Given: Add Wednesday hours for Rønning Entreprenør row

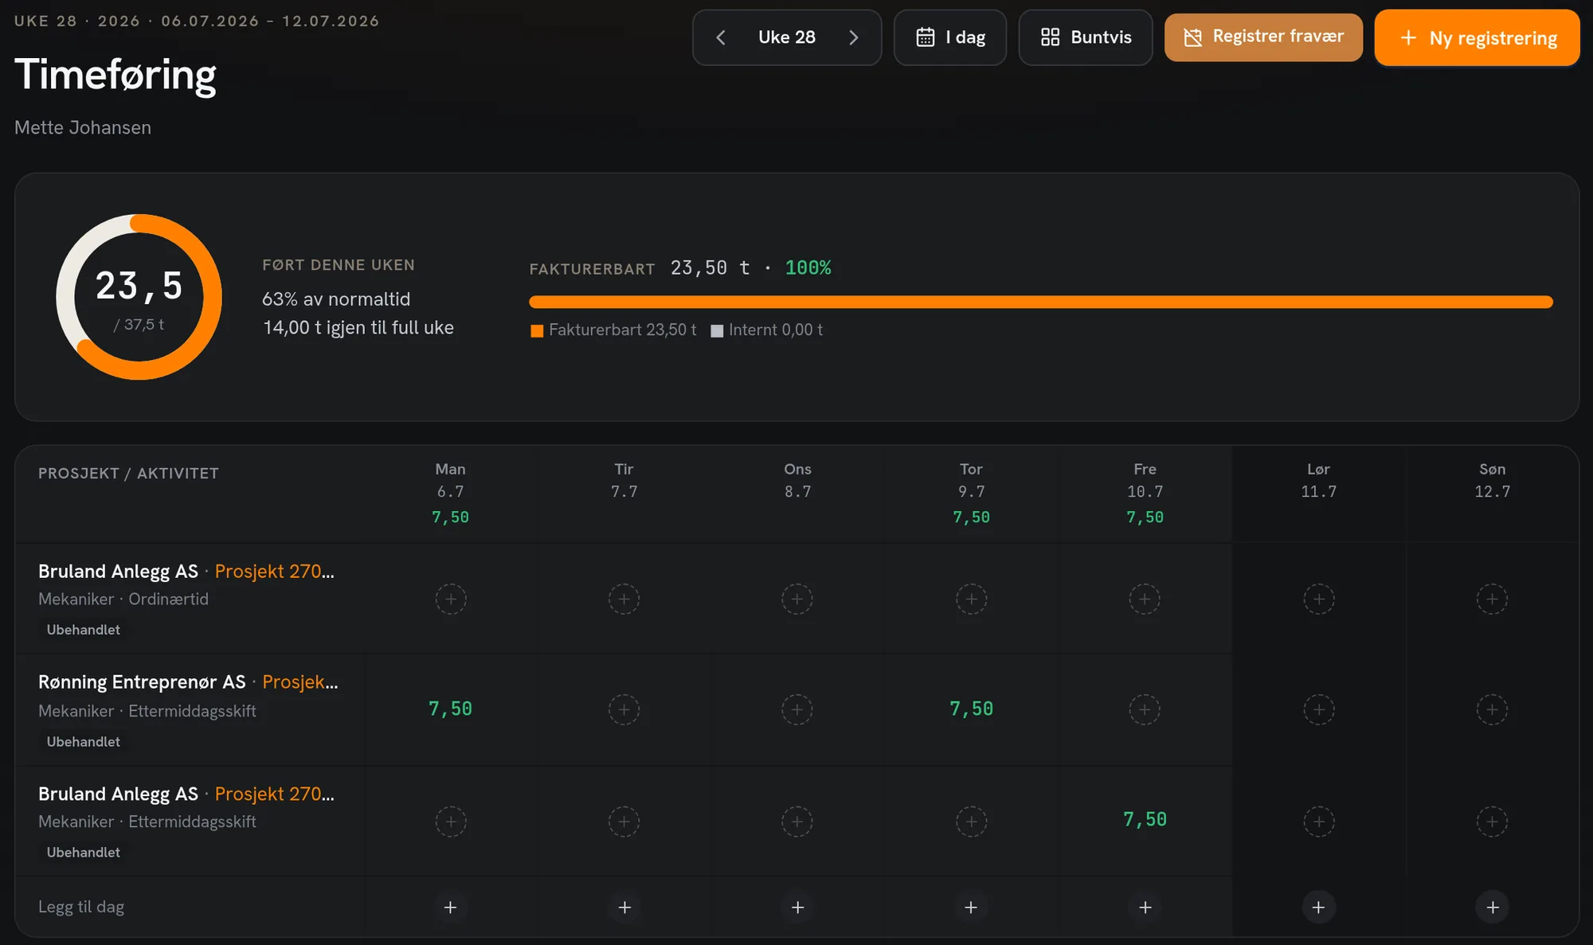Looking at the screenshot, I should [x=797, y=709].
